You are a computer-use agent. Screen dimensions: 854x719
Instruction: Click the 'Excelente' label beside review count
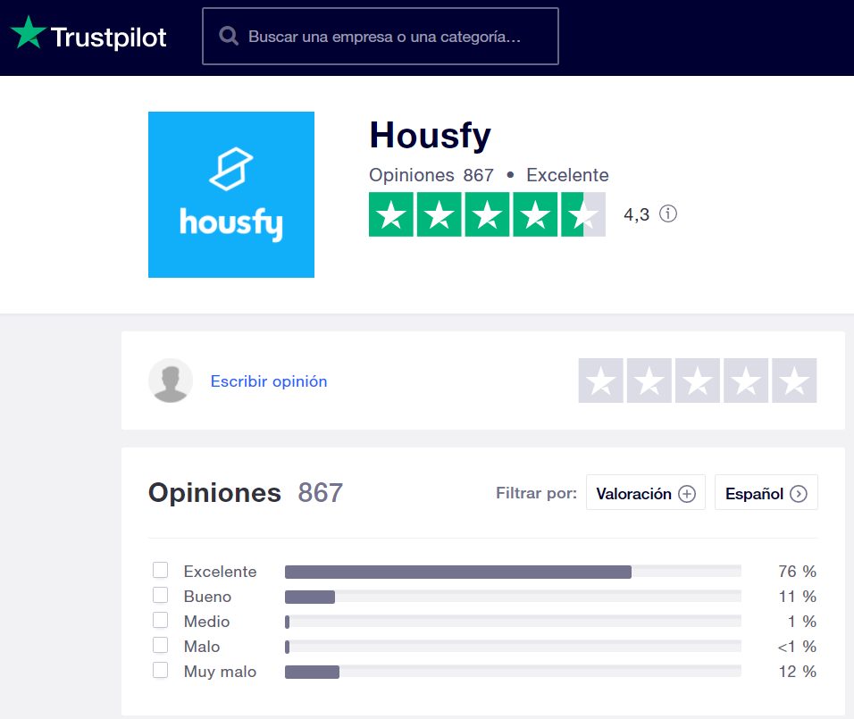pos(567,175)
